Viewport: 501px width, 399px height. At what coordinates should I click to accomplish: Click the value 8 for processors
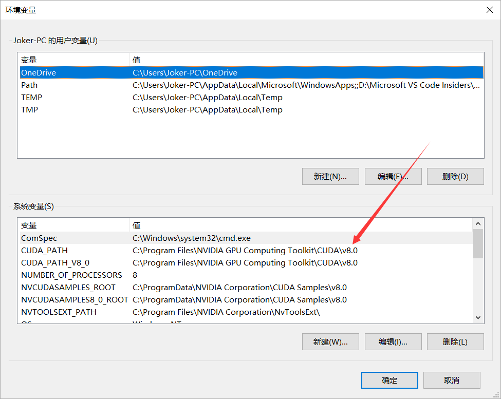(x=135, y=275)
